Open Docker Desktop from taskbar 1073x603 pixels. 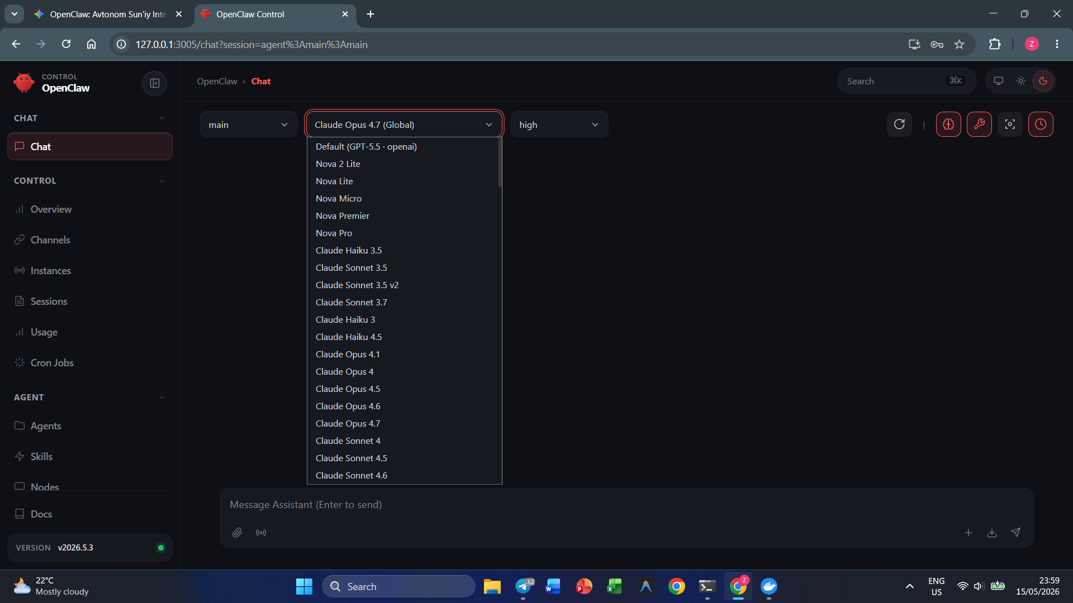point(769,586)
